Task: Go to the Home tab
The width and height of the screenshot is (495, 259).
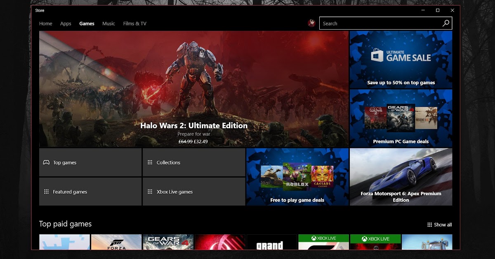Action: coord(46,23)
